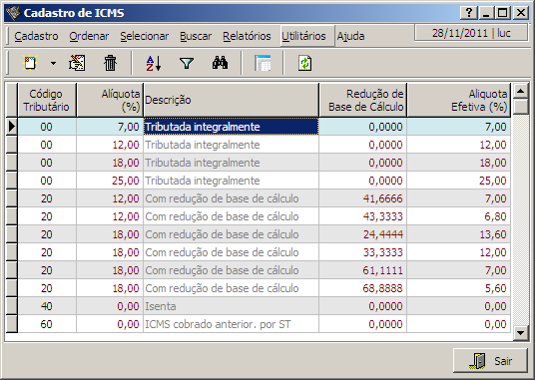Open the Cadastro menu
Viewport: 535px width, 380px height.
36,36
